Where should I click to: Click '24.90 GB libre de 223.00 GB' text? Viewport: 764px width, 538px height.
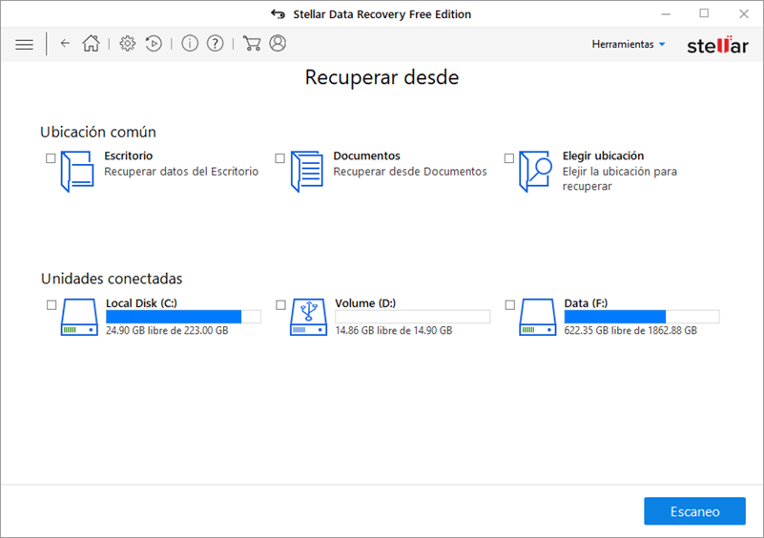(167, 330)
